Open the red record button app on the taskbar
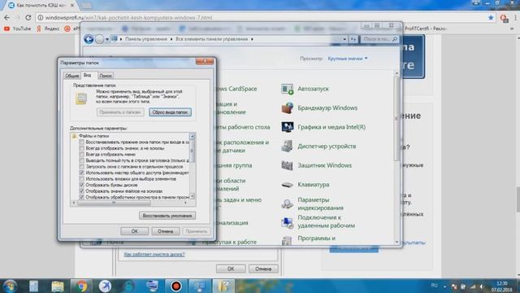Viewport: 520px width, 293px height. tap(175, 286)
